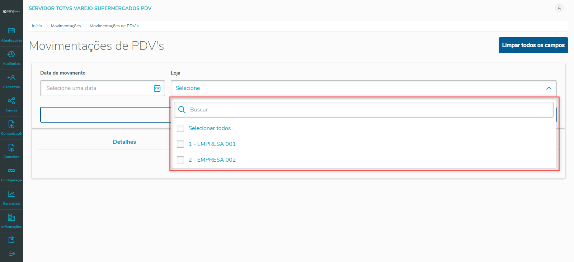
Task: Check the Selecionar todos checkbox
Action: click(180, 128)
